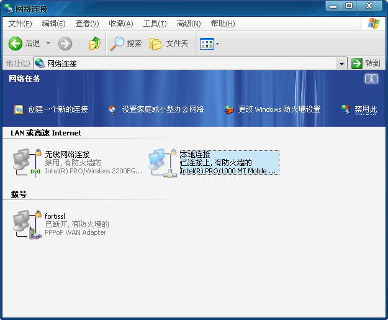
Task: Click the info icon in network tasks panel
Action: 371,79
